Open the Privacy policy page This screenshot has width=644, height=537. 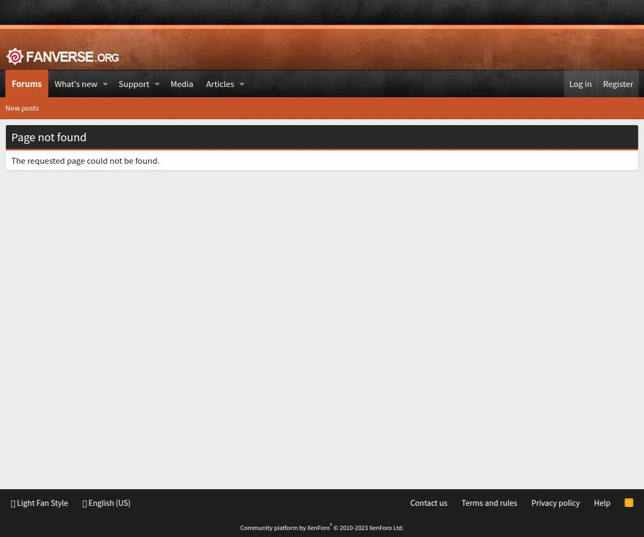click(x=555, y=503)
